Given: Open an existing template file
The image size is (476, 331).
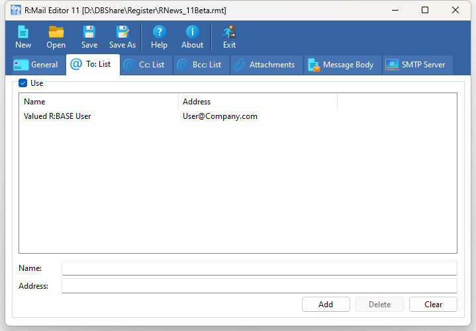Looking at the screenshot, I should click(x=56, y=37).
